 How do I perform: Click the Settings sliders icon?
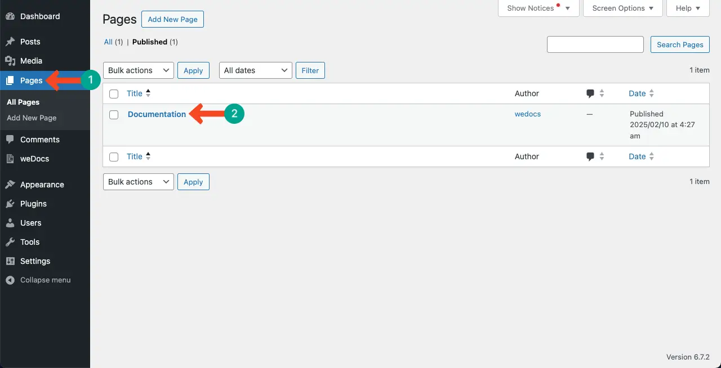[10, 261]
